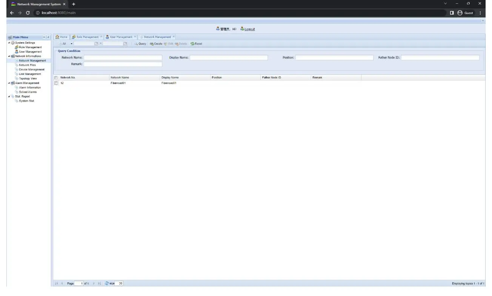Tick the checkbox for network row 12

(x=55, y=83)
